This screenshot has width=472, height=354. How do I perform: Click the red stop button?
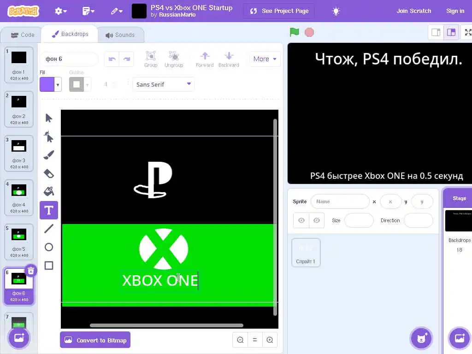(x=309, y=32)
